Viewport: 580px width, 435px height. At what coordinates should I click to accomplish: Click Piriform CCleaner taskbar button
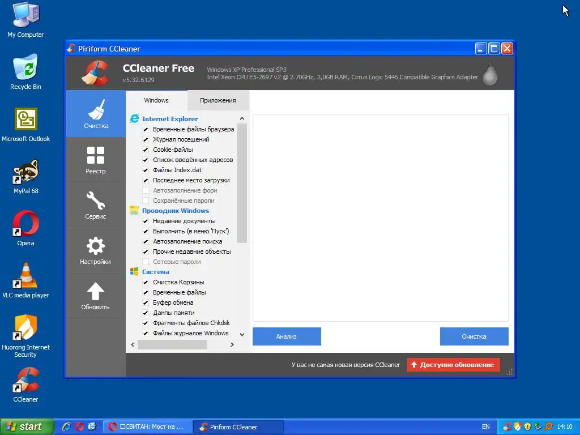(x=238, y=427)
